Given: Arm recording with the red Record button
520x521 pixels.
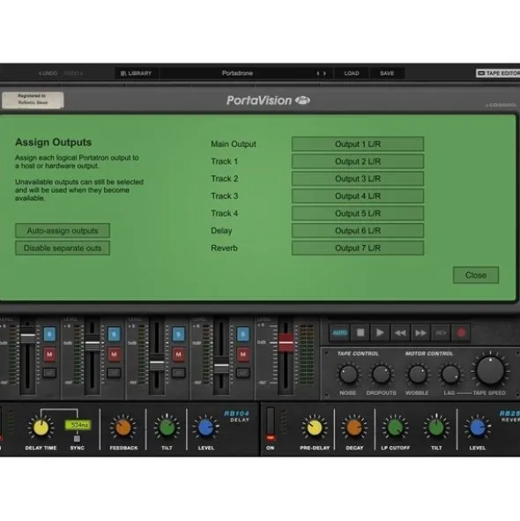Looking at the screenshot, I should (461, 332).
